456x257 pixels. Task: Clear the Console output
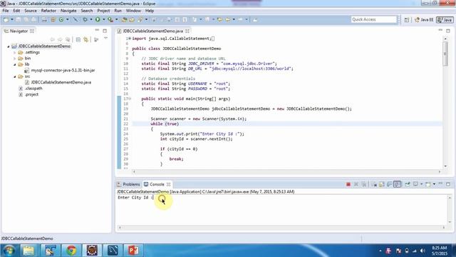[374, 184]
